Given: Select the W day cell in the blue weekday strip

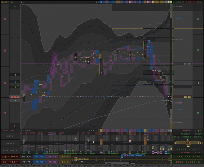Looking at the screenshot, I should [x=135, y=155].
